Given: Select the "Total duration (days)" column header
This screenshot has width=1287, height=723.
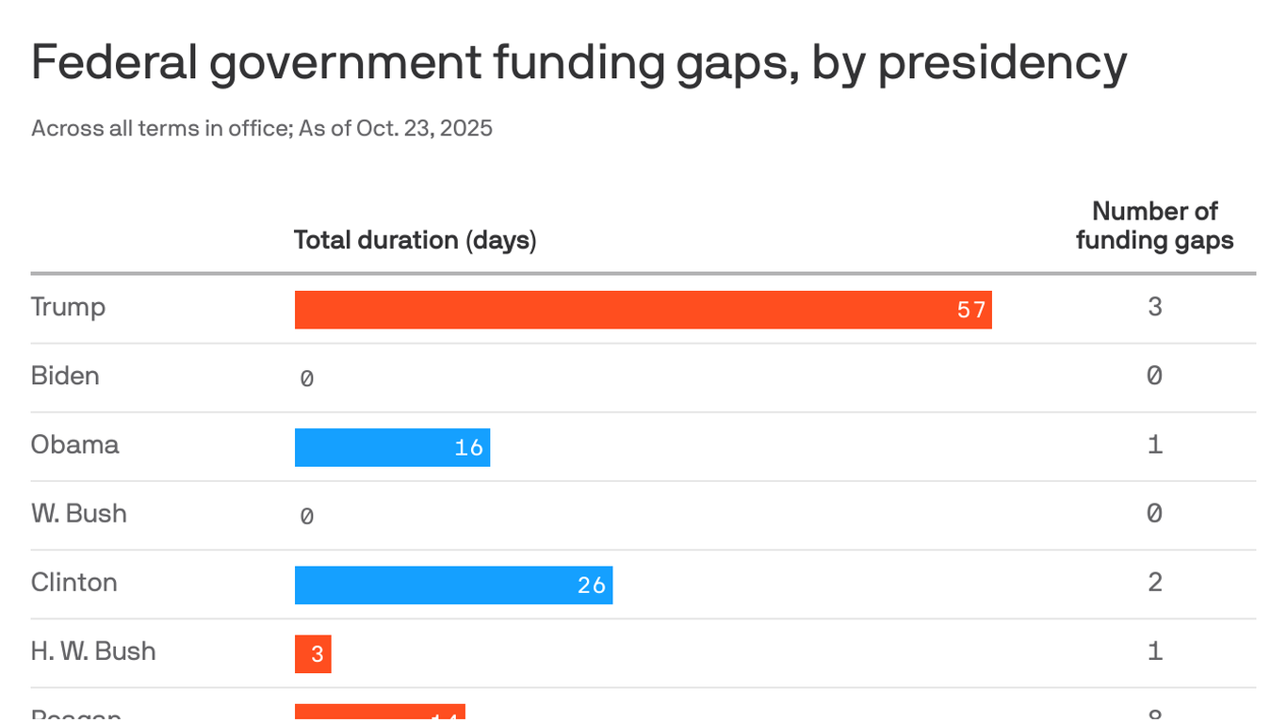Looking at the screenshot, I should point(415,240).
